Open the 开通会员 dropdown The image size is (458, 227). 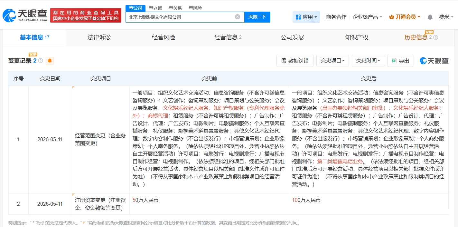[x=405, y=17]
